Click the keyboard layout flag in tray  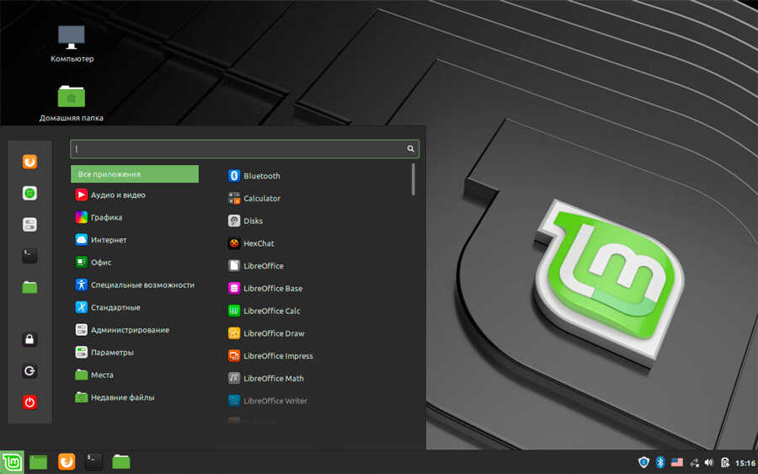click(x=677, y=462)
